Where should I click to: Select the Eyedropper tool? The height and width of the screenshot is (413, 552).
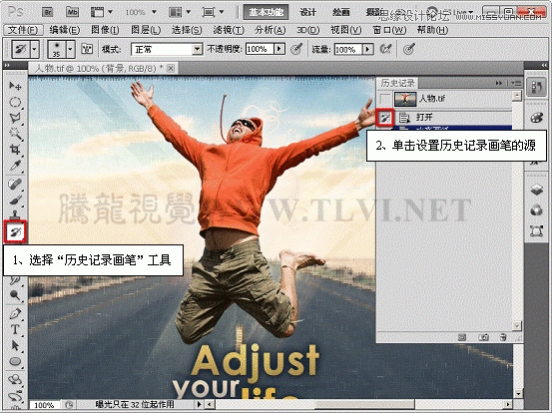tap(15, 166)
